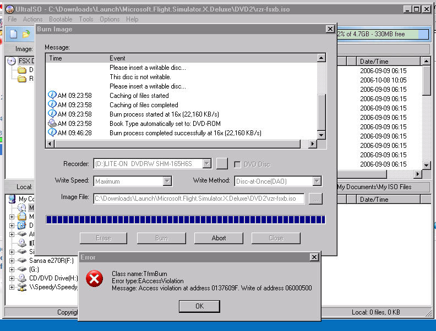
Task: Click the info icon beside Caching of files started
Action: pos(52,95)
